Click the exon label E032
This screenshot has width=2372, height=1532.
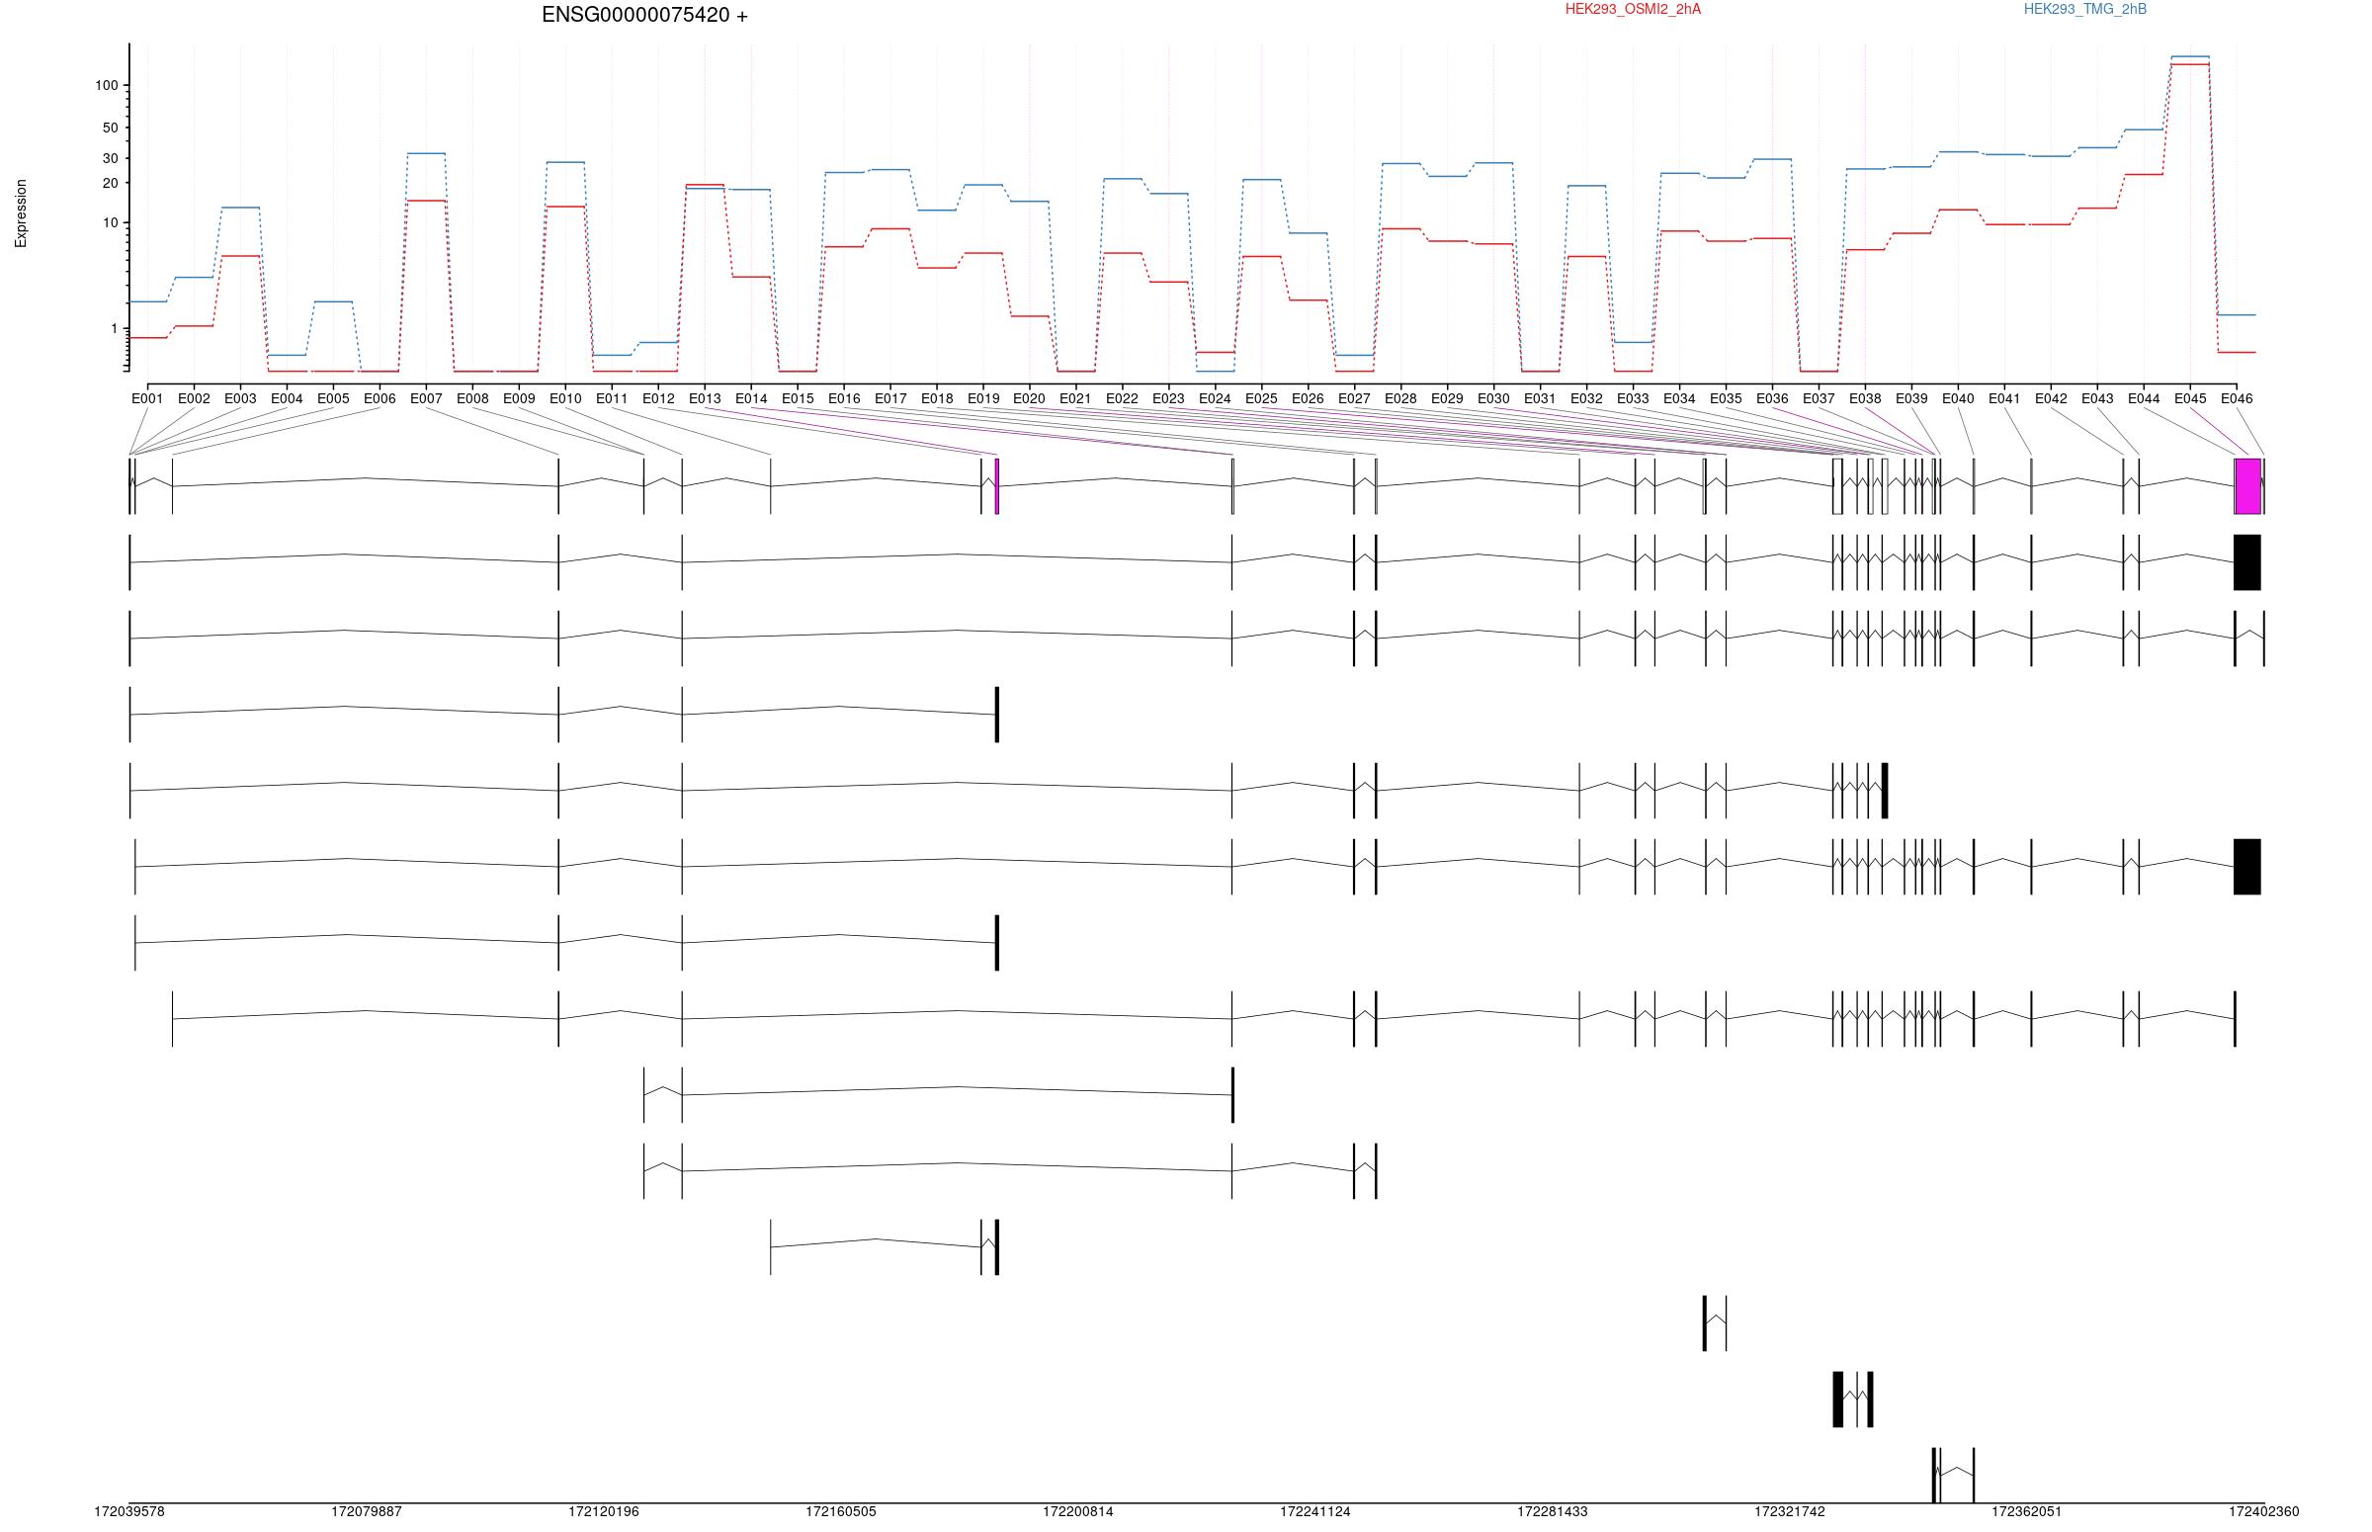coord(1586,399)
